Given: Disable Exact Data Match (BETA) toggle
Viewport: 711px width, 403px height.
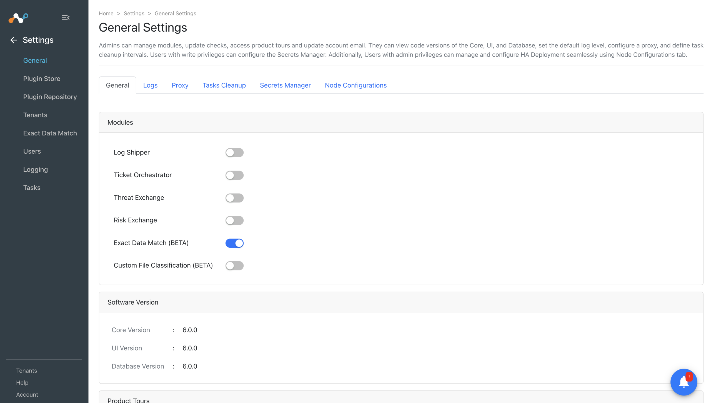Looking at the screenshot, I should click(234, 243).
